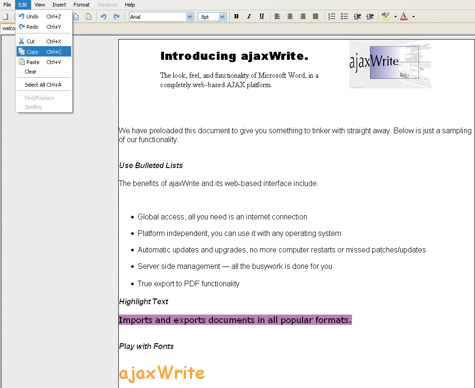Click the Redo arrow in the toolbar
This screenshot has height=388, width=475.
116,16
